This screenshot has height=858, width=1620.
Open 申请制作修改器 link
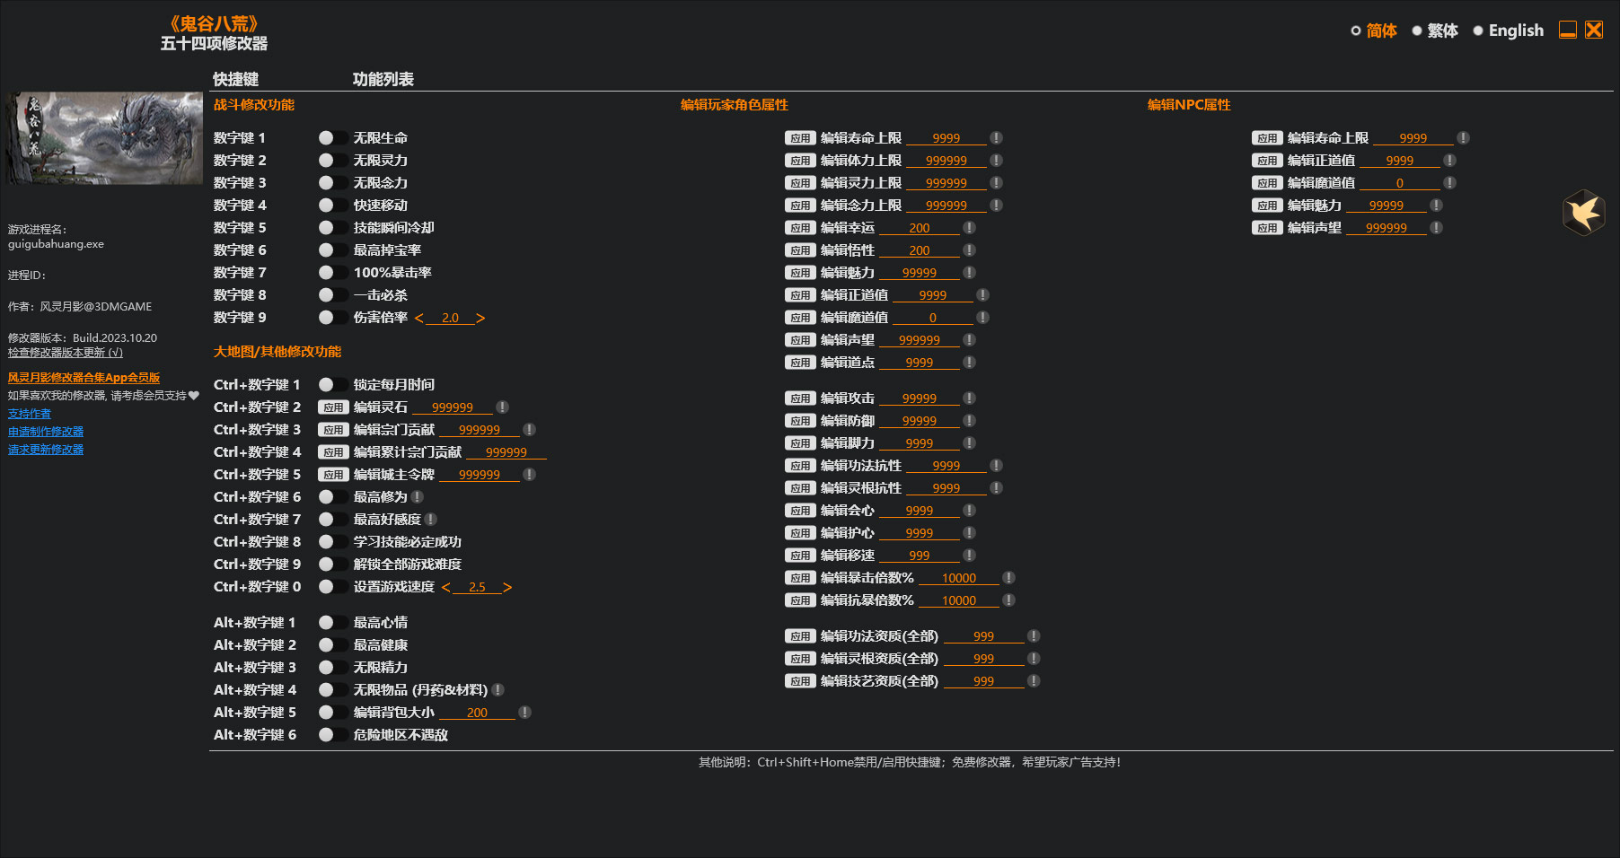click(x=46, y=432)
